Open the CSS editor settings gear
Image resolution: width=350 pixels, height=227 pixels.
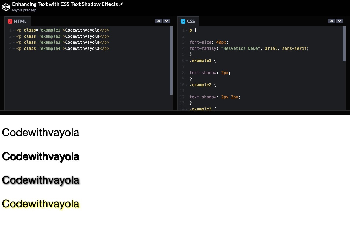332,21
